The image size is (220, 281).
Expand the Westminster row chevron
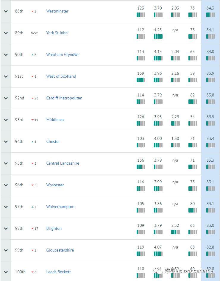tap(6, 11)
